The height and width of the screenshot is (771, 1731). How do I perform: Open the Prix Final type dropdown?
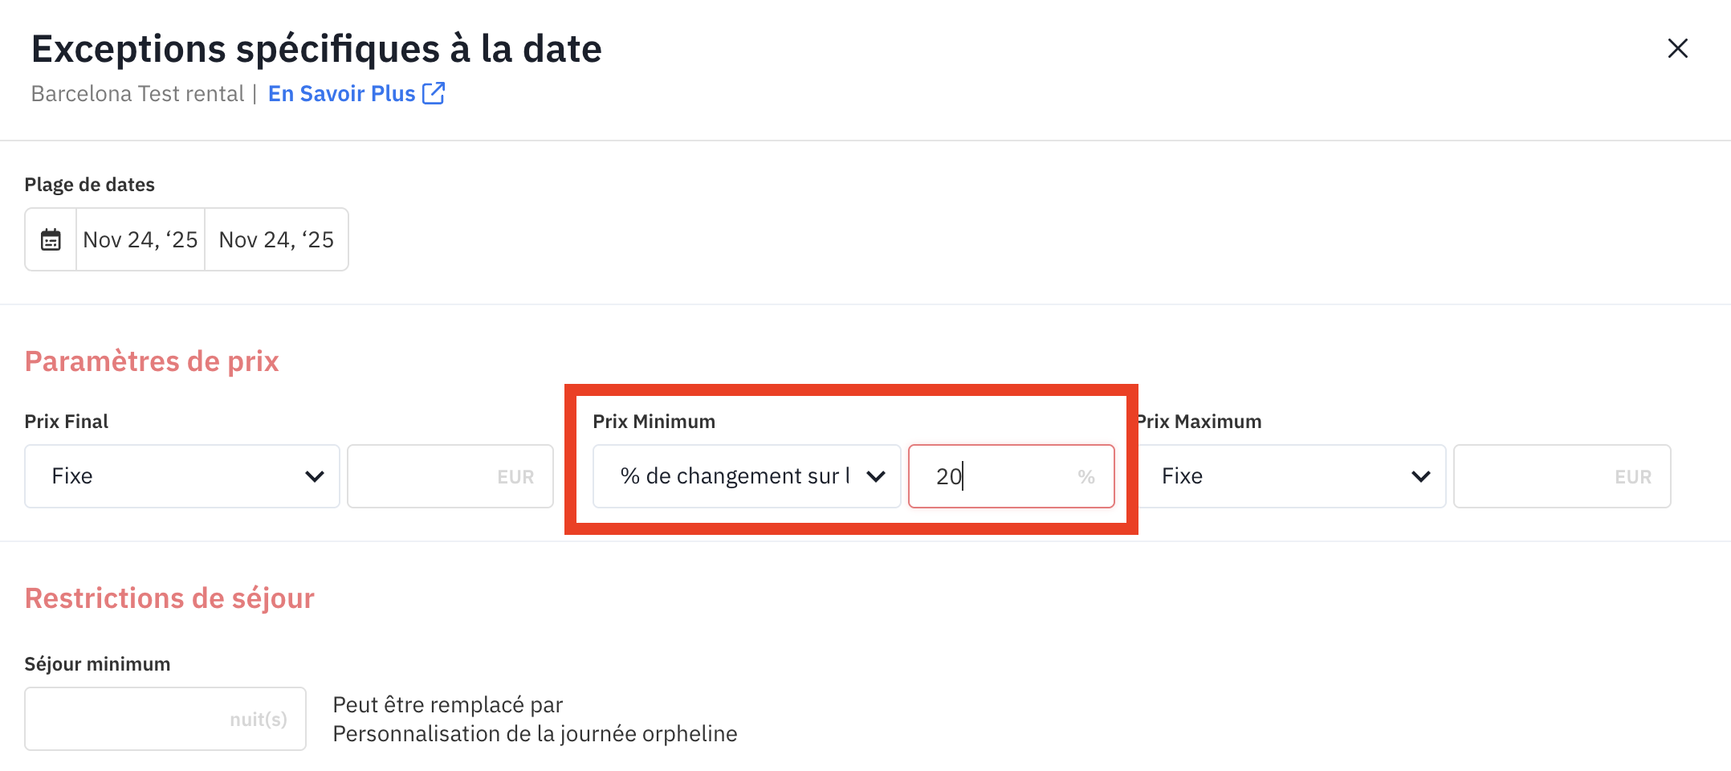click(x=182, y=476)
